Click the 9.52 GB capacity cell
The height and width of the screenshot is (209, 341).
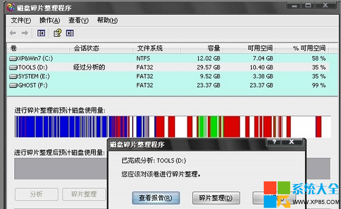point(210,77)
